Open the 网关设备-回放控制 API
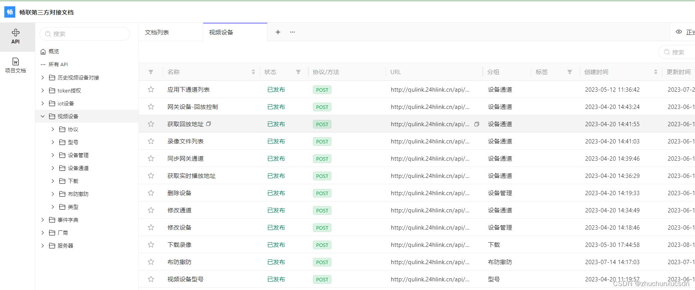 (193, 107)
